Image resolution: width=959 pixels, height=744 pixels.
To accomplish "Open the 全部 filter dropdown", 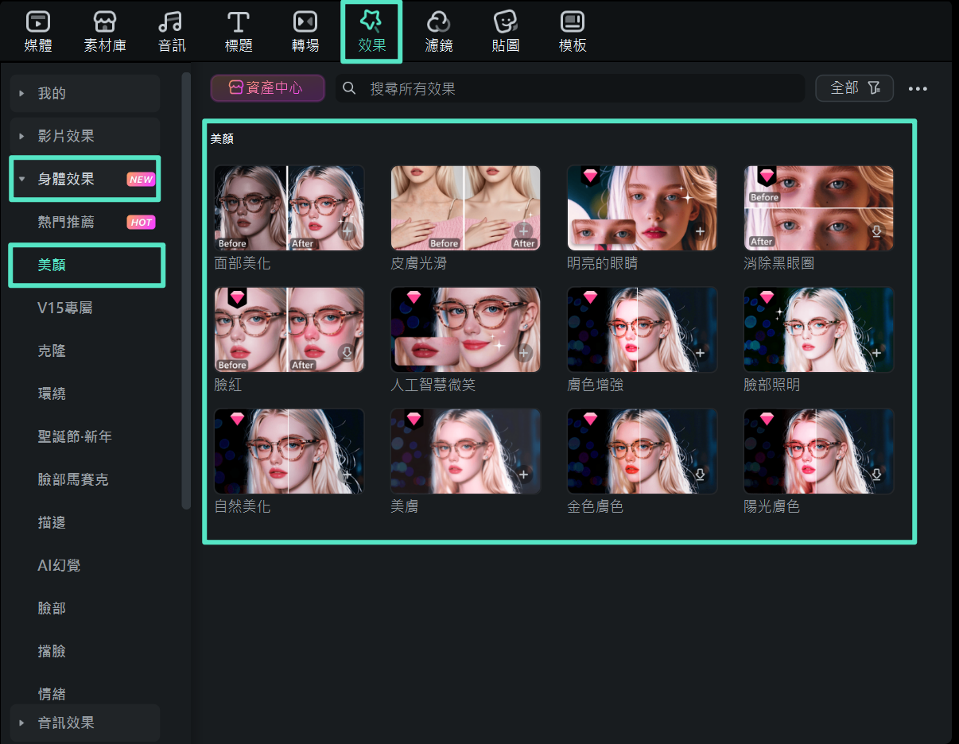I will point(854,88).
